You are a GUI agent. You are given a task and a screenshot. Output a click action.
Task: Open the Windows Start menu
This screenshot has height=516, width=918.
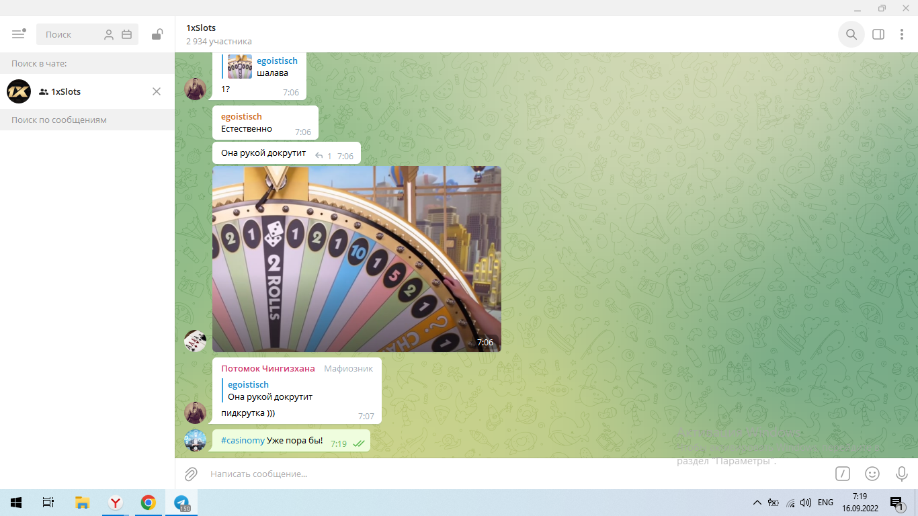point(16,503)
